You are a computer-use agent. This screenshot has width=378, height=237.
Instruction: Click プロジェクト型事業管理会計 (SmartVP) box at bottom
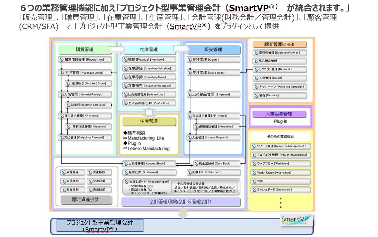coord(100,226)
